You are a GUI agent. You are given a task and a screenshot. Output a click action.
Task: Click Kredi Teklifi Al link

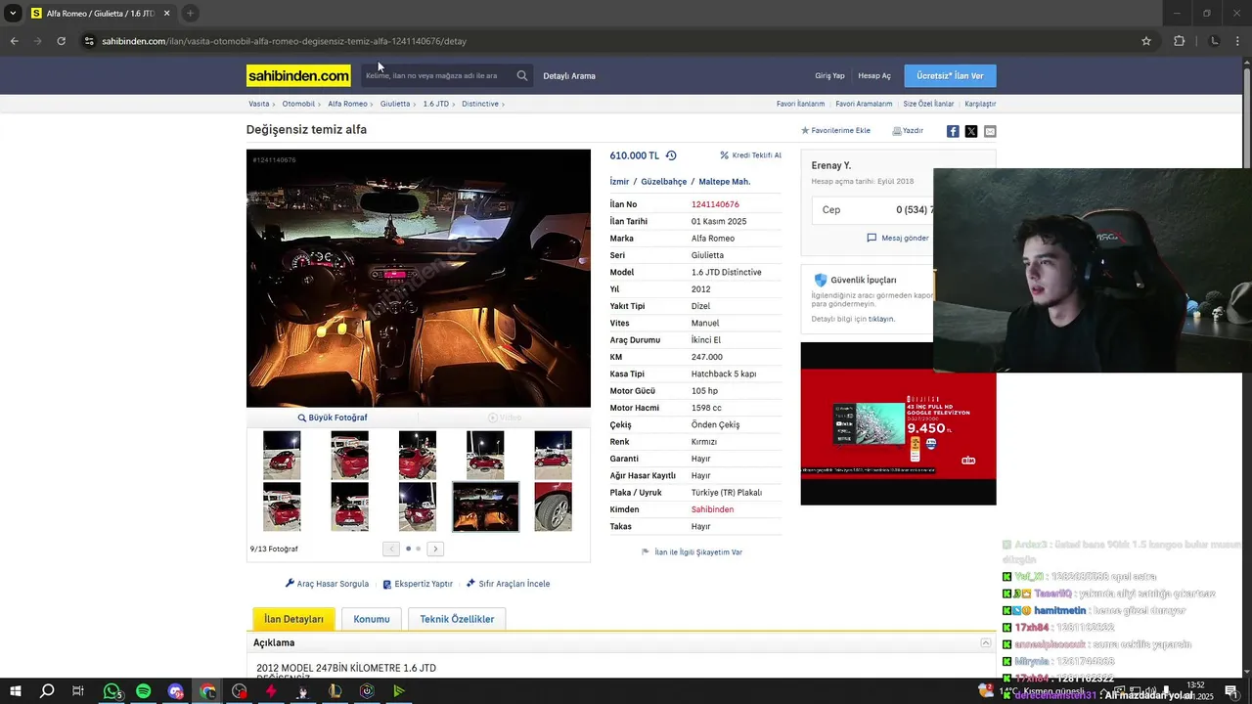[x=750, y=155]
